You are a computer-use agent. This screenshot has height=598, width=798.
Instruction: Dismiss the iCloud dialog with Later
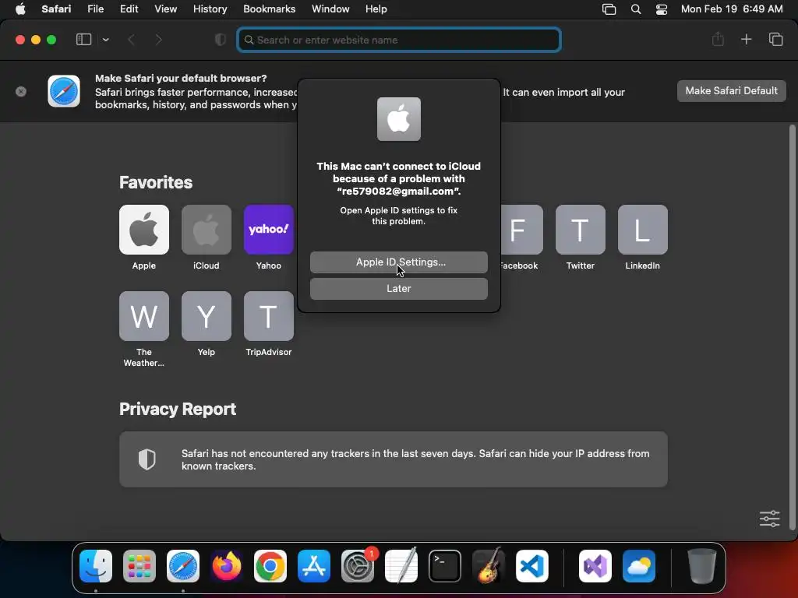pyautogui.click(x=398, y=288)
